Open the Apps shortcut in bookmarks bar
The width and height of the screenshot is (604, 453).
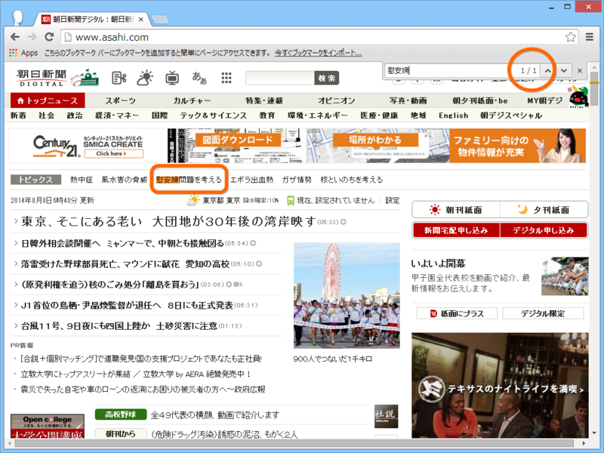tap(23, 53)
